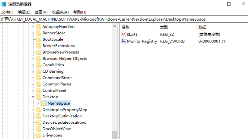The image size is (249, 139).
Task: Click the ControlPanel folder icon
Action: 38,90
